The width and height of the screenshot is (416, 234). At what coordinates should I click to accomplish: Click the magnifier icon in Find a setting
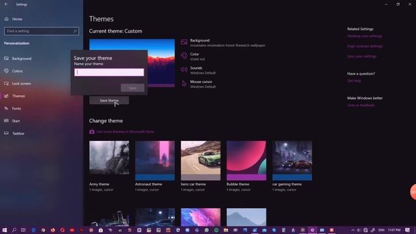click(75, 31)
